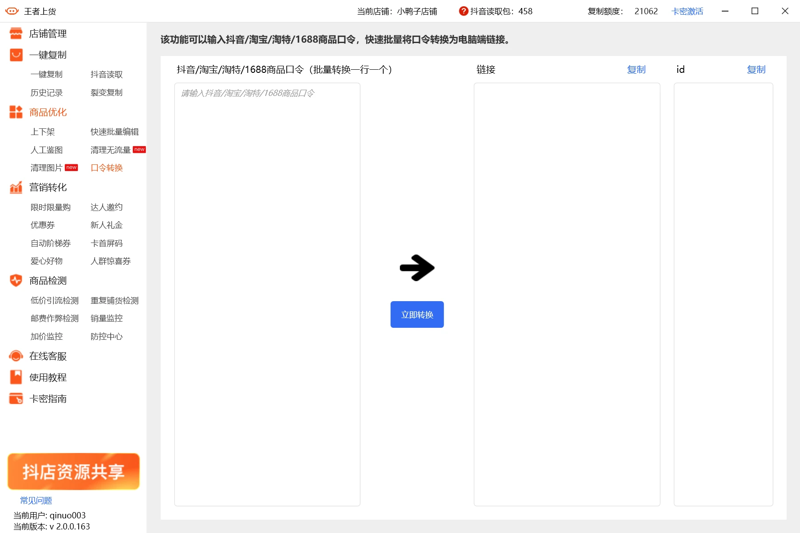Open 销量监控 page
800x533 pixels.
tap(107, 318)
